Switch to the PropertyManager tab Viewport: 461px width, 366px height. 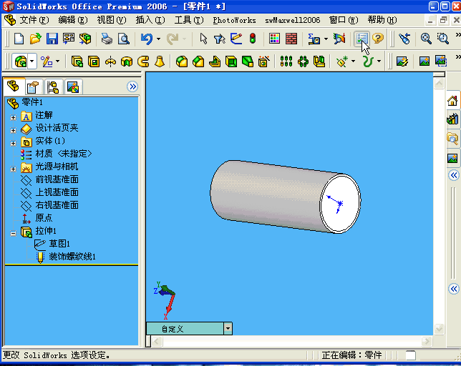coord(33,87)
